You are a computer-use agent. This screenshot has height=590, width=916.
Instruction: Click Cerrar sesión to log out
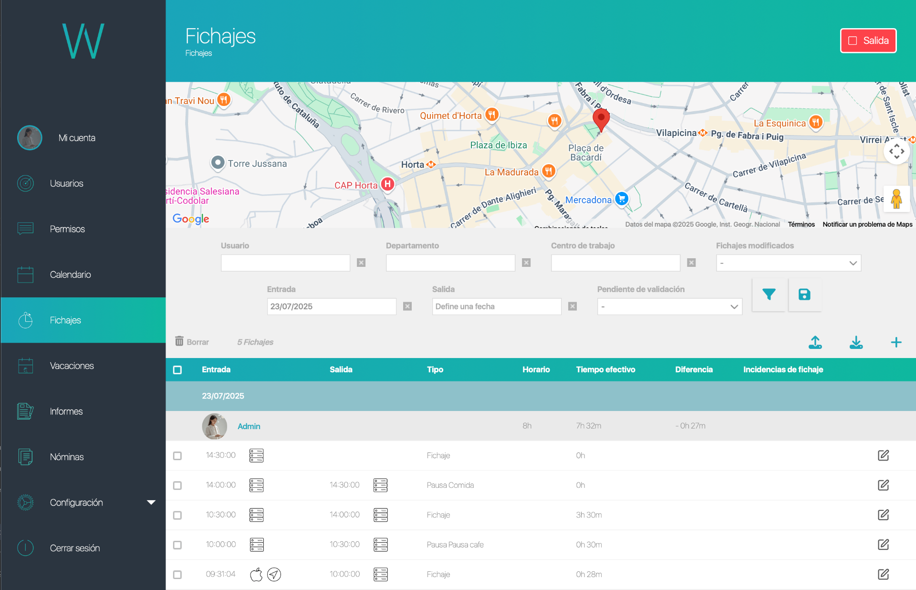pos(75,548)
